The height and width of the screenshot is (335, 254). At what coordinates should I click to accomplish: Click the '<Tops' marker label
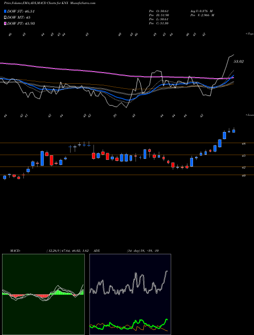pos(249,34)
